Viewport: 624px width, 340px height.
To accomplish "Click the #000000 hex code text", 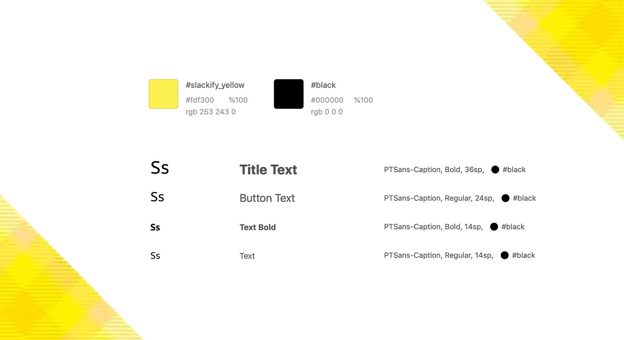I will point(327,100).
